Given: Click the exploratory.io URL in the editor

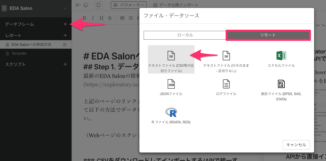Looking at the screenshot, I should [x=111, y=85].
